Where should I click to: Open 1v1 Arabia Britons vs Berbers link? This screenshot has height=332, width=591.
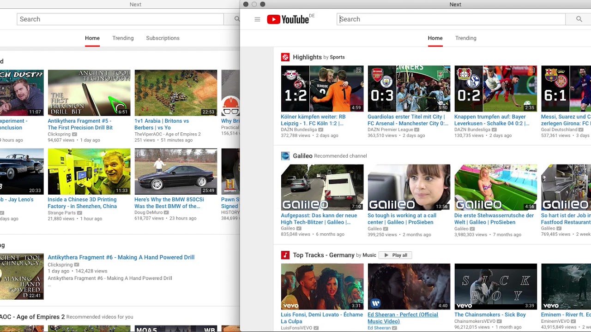point(162,124)
